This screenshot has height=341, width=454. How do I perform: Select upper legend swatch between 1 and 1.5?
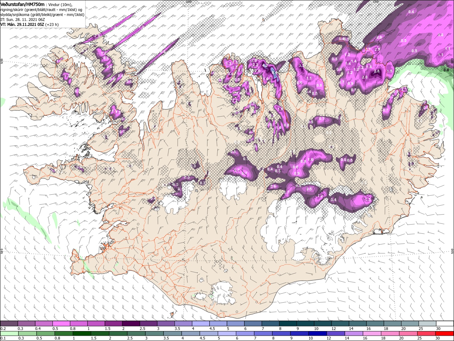[96, 324]
